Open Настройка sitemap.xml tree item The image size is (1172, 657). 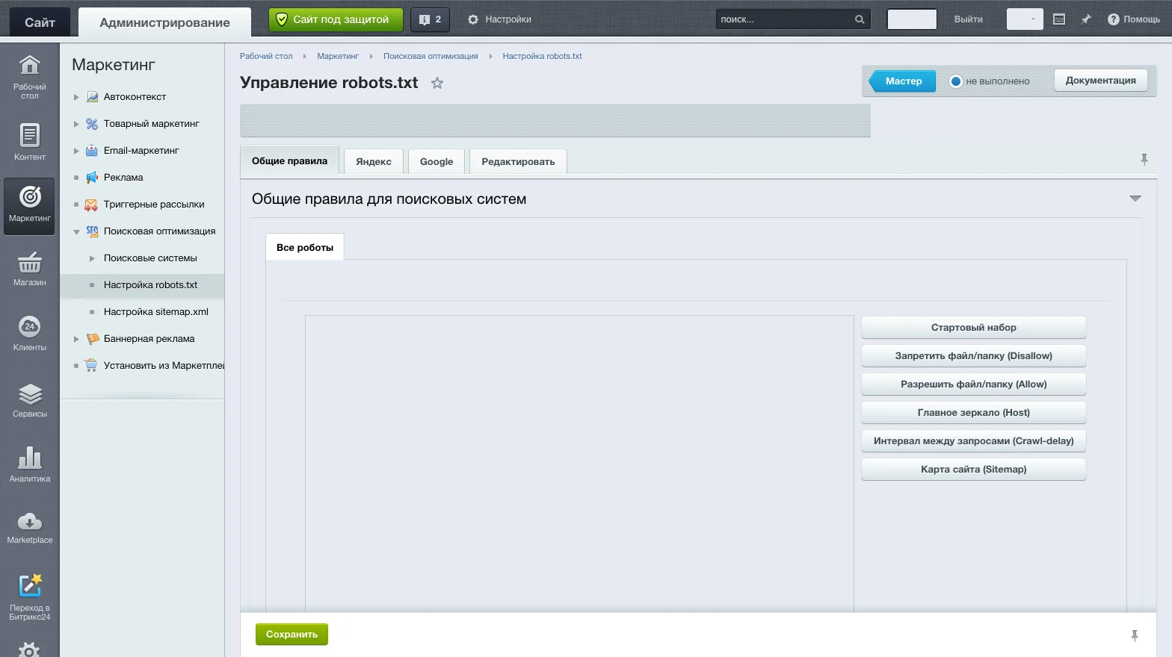point(156,312)
